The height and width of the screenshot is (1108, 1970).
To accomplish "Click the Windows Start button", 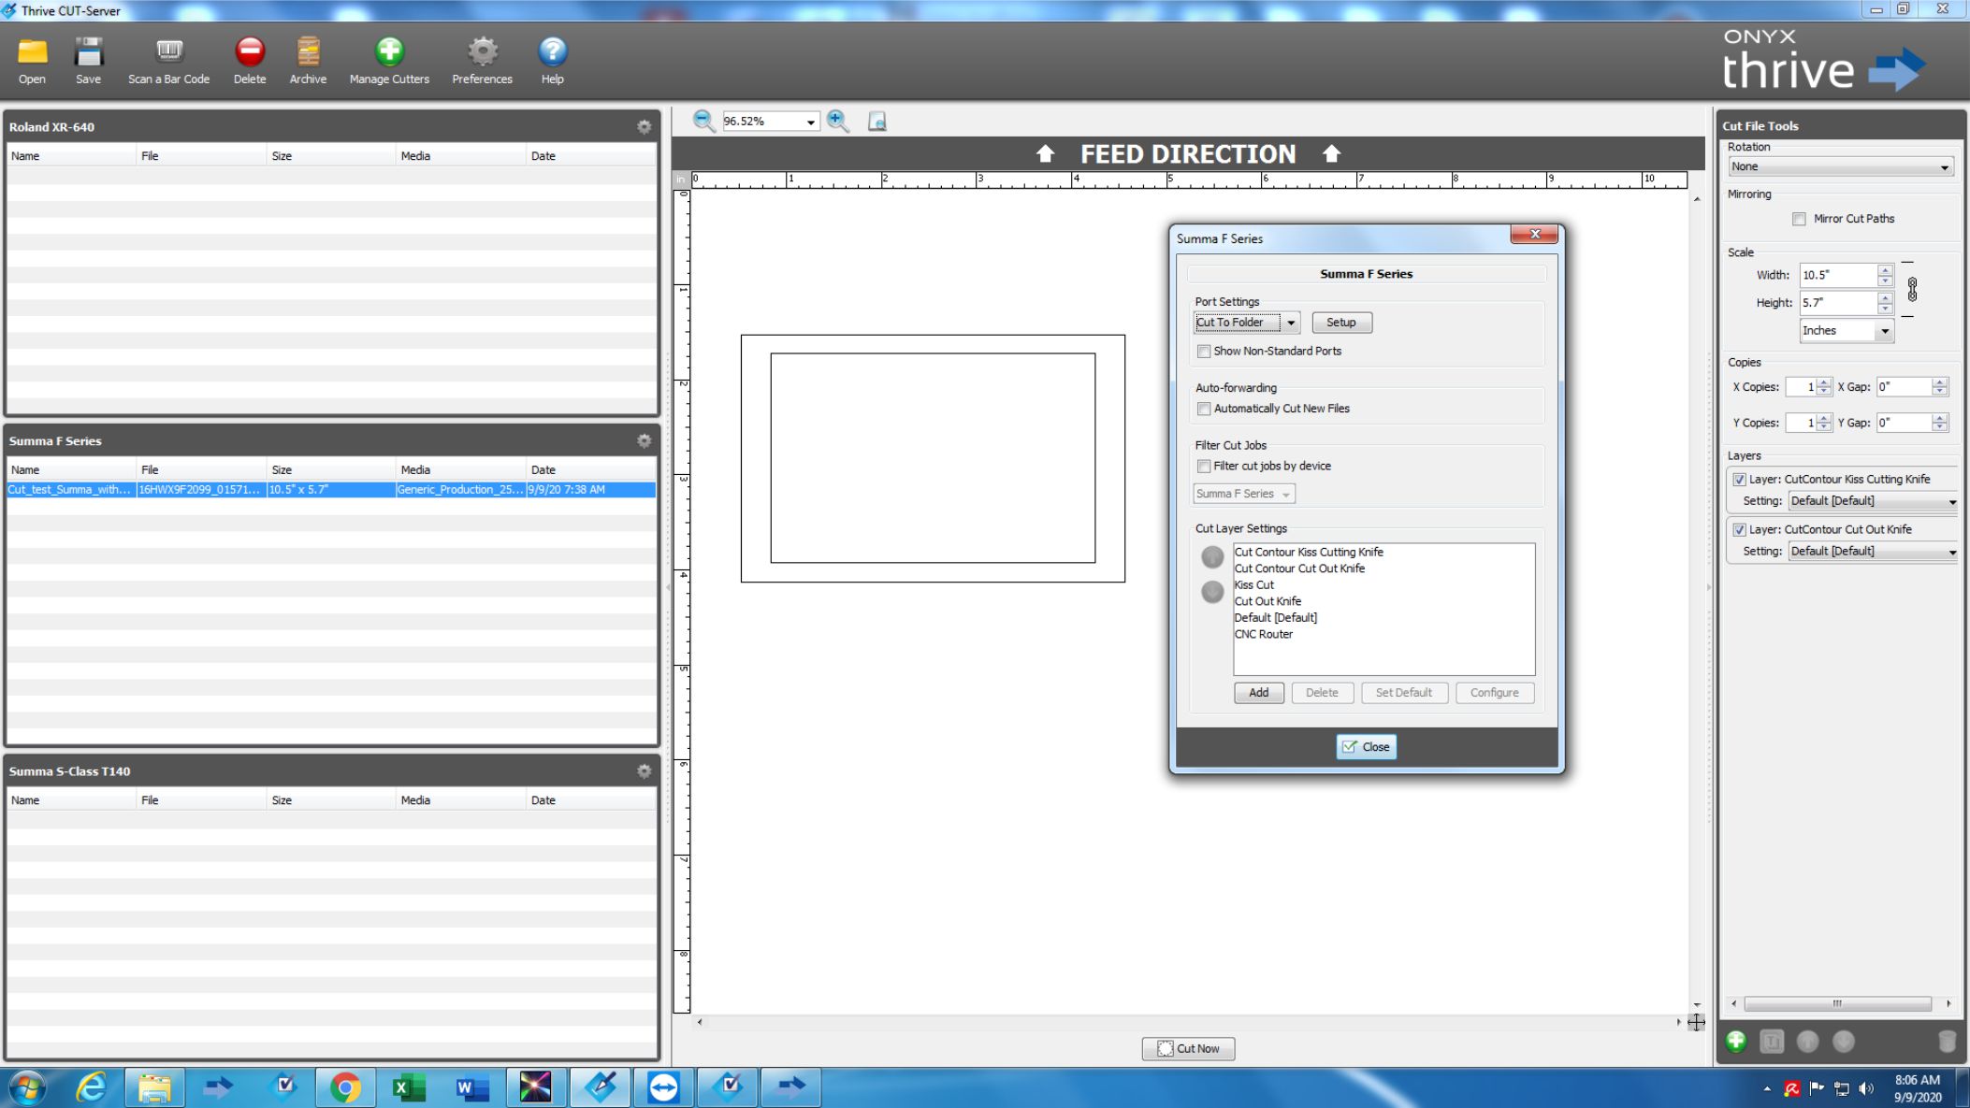I will click(x=27, y=1087).
